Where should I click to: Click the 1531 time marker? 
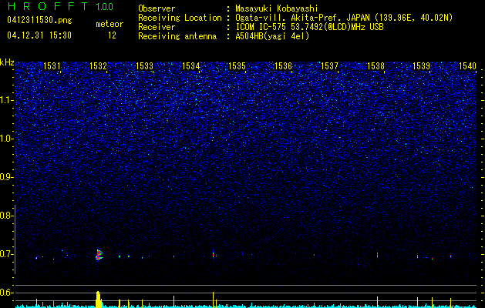(x=52, y=65)
